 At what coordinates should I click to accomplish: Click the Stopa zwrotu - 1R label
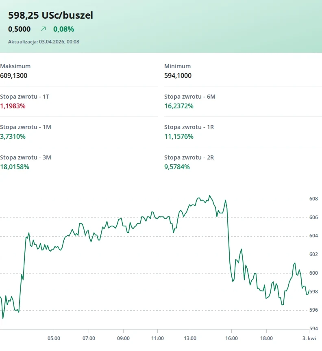189,127
